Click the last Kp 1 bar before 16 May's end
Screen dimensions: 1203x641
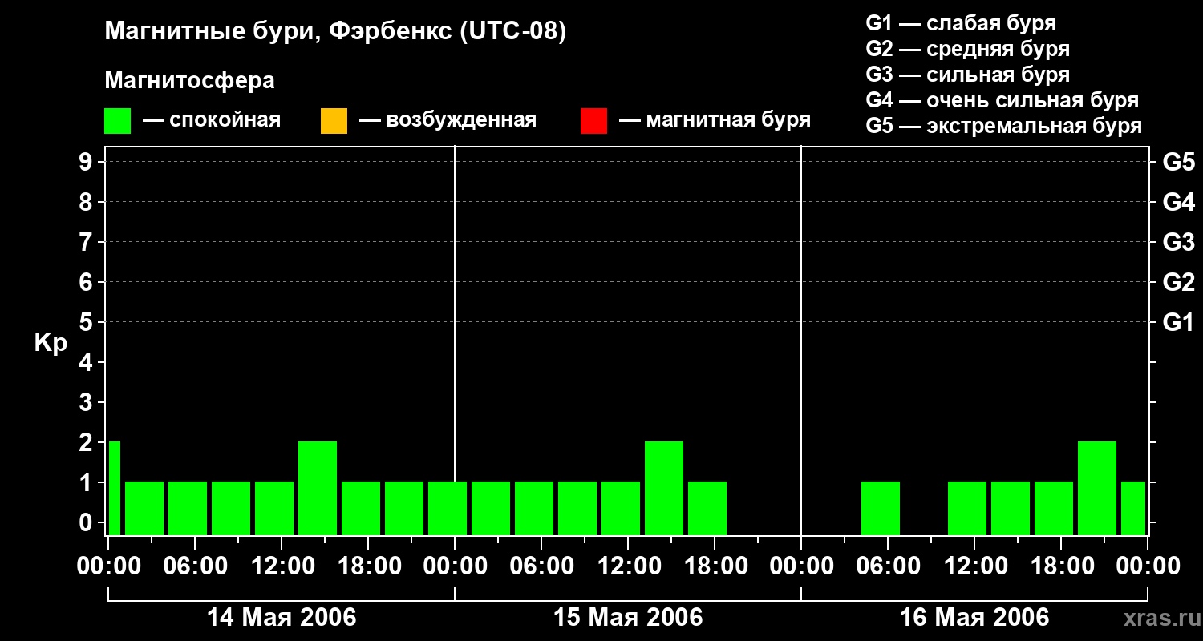[1133, 508]
